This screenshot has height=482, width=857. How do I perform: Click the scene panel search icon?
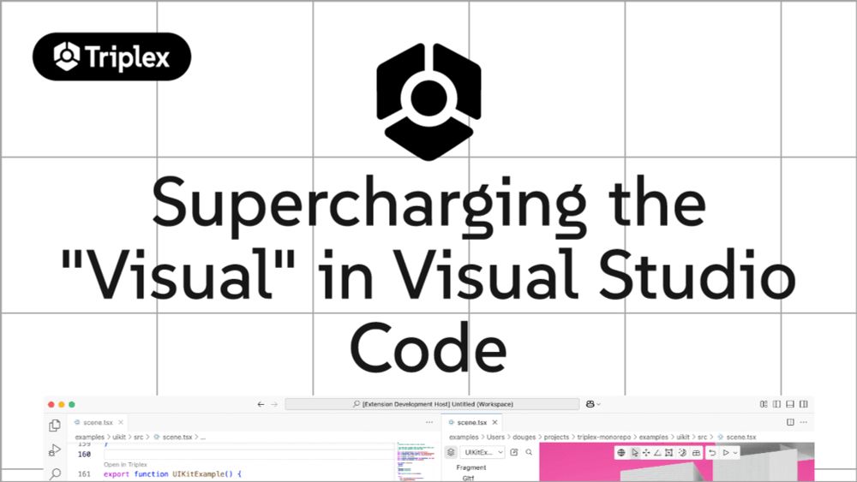pyautogui.click(x=529, y=452)
